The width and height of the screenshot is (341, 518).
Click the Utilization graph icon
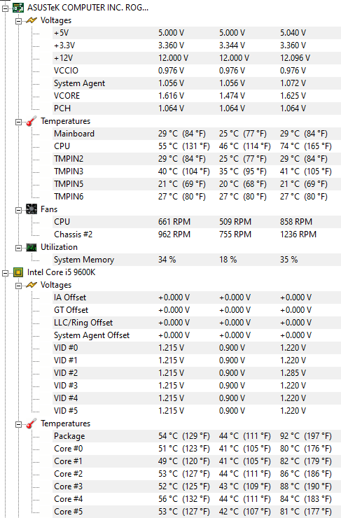32,247
